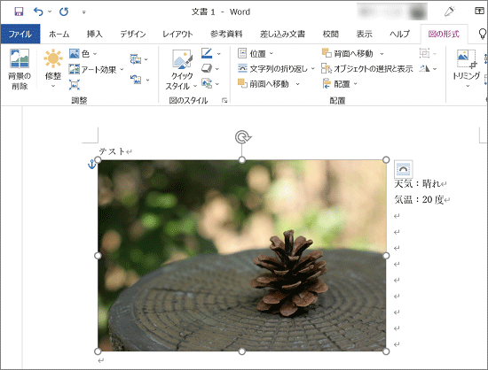Click the bottom-right picture resize handle

click(386, 351)
